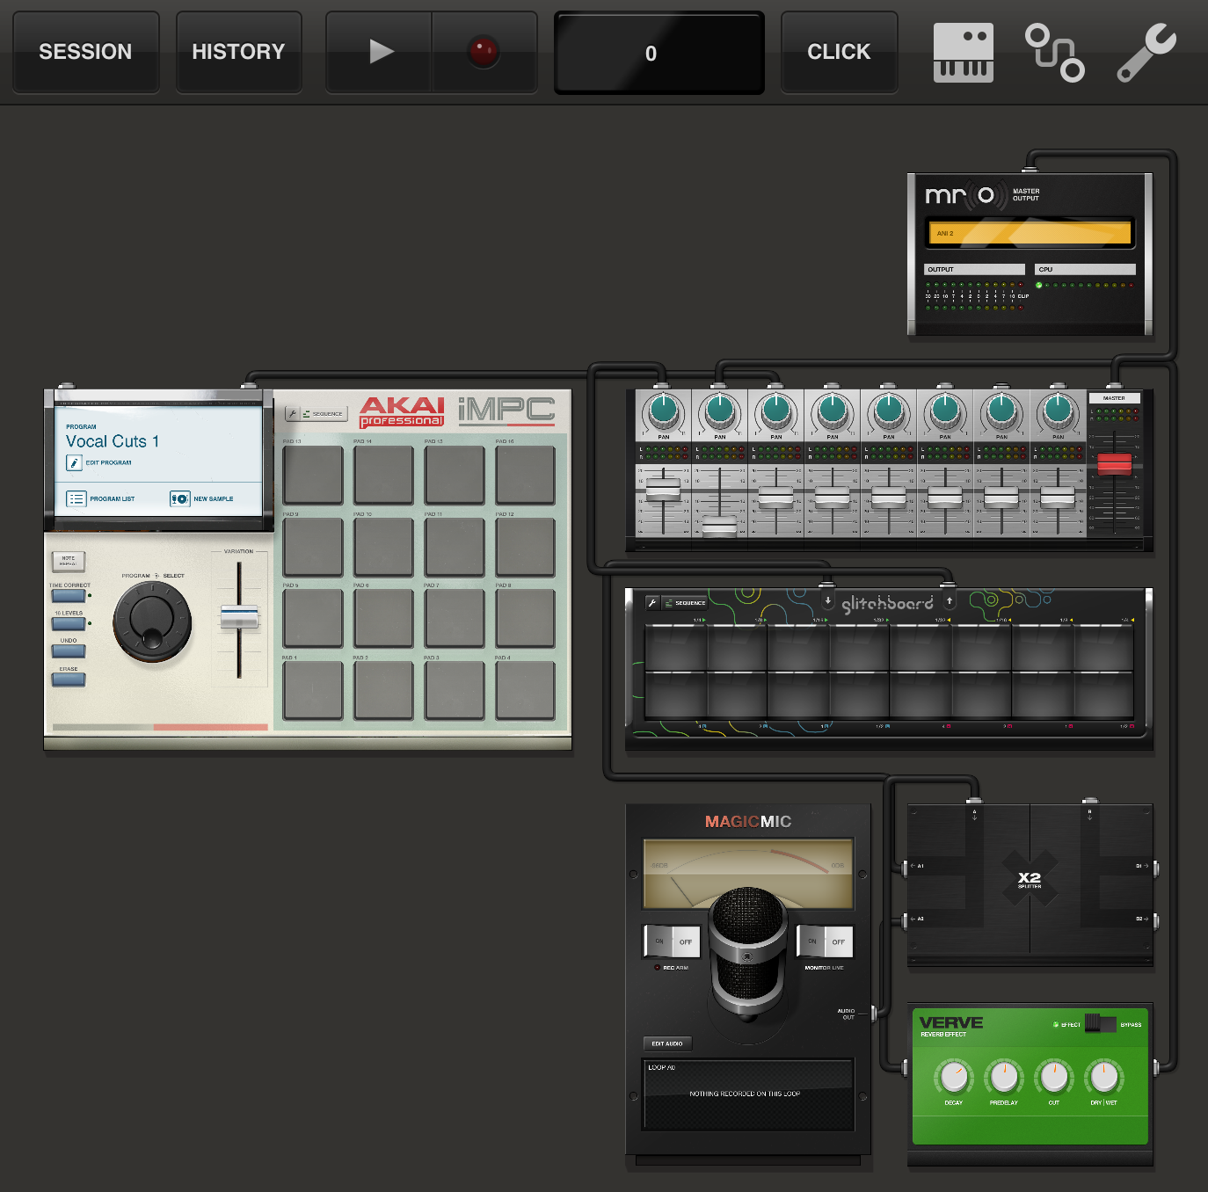The image size is (1208, 1192).
Task: Toggle the CLICK metronome button
Action: point(839,52)
